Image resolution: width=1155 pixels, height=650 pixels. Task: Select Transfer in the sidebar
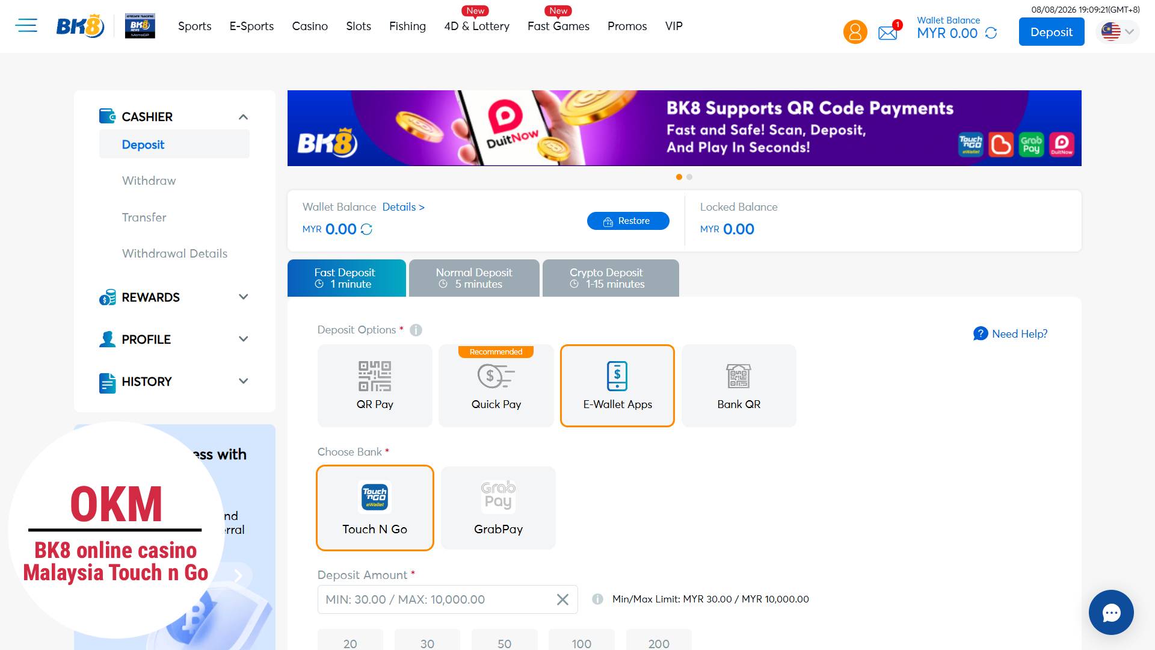(x=144, y=217)
